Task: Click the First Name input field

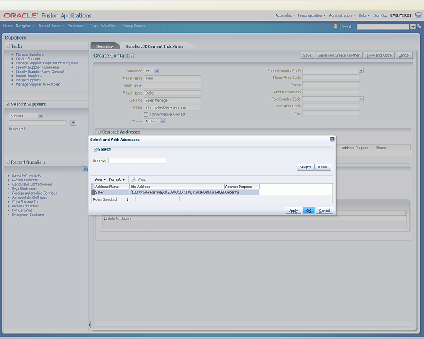Action: [173, 78]
